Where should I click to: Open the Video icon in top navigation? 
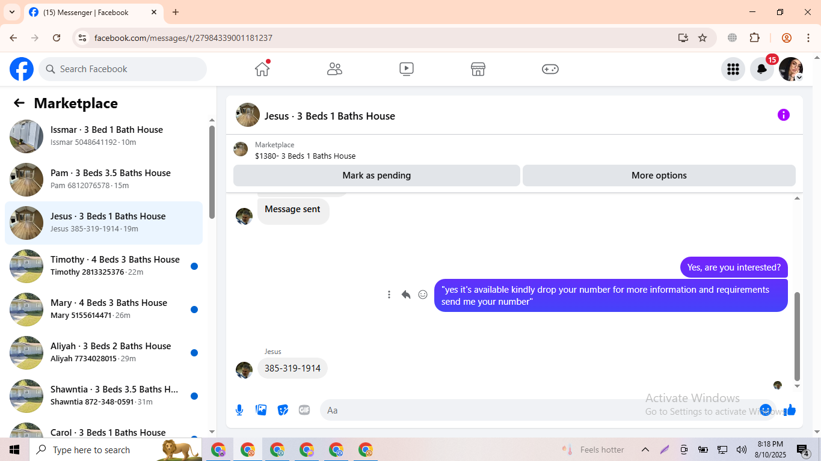(x=407, y=69)
